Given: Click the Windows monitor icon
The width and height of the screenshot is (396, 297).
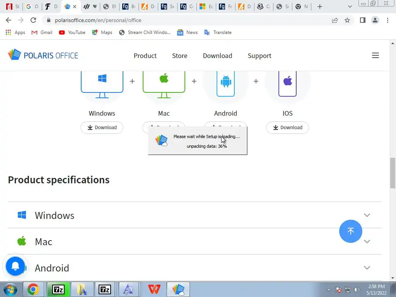Looking at the screenshot, I should [102, 84].
